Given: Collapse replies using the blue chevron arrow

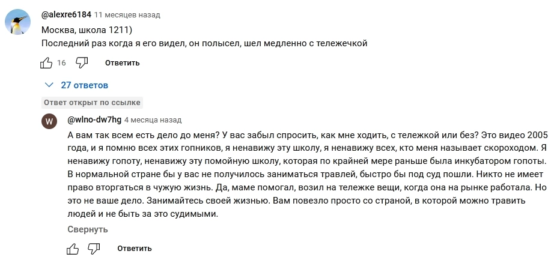Looking at the screenshot, I should tap(49, 85).
